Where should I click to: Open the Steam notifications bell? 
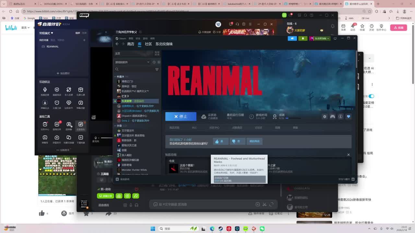303,38
